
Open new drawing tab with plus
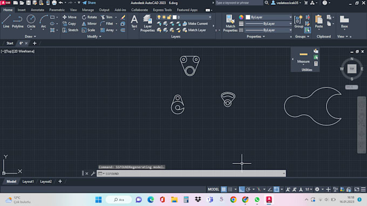pyautogui.click(x=35, y=43)
